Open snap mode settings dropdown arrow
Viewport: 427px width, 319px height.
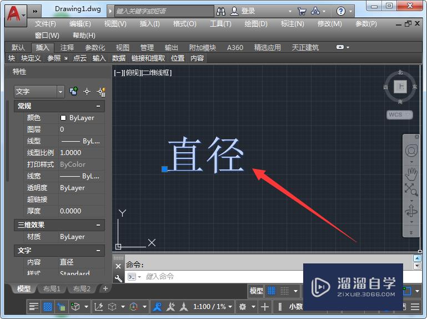295,291
